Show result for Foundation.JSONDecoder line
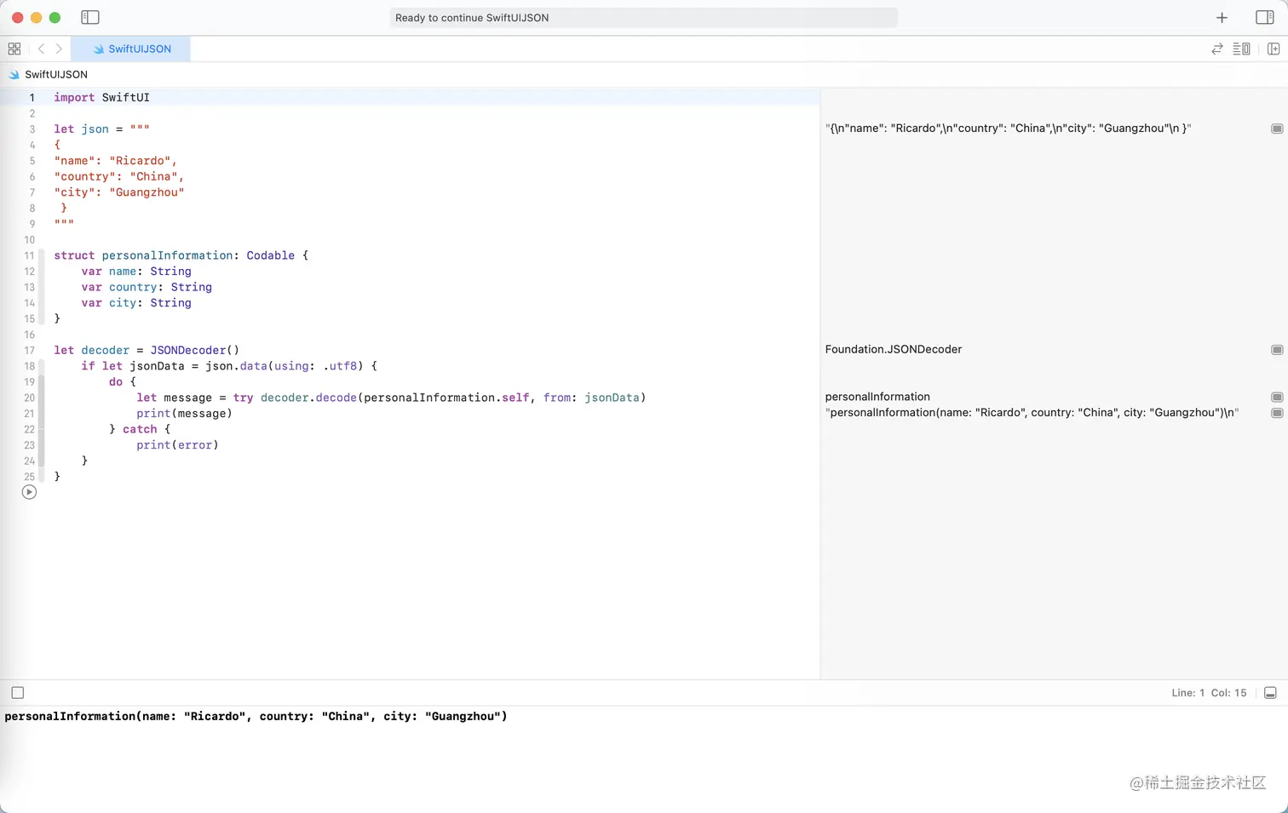1288x813 pixels. pyautogui.click(x=1276, y=350)
